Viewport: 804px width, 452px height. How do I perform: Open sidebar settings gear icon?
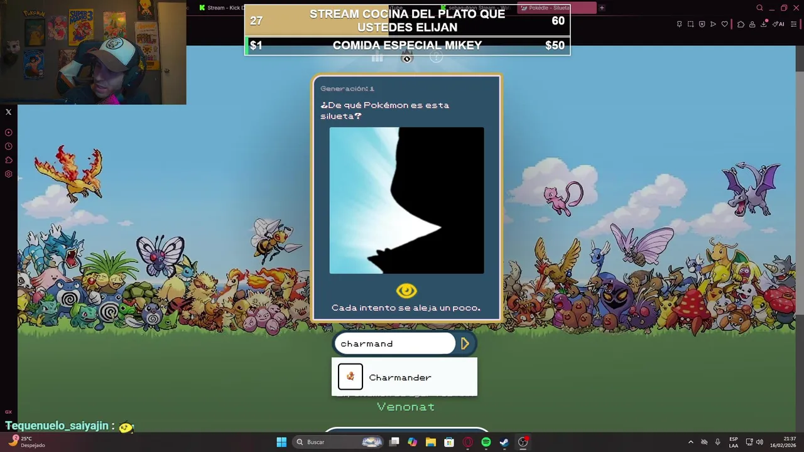point(9,174)
